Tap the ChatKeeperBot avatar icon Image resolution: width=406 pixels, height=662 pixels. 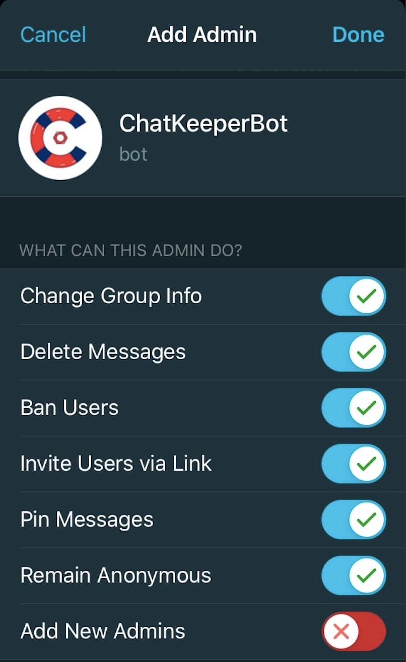pyautogui.click(x=60, y=138)
